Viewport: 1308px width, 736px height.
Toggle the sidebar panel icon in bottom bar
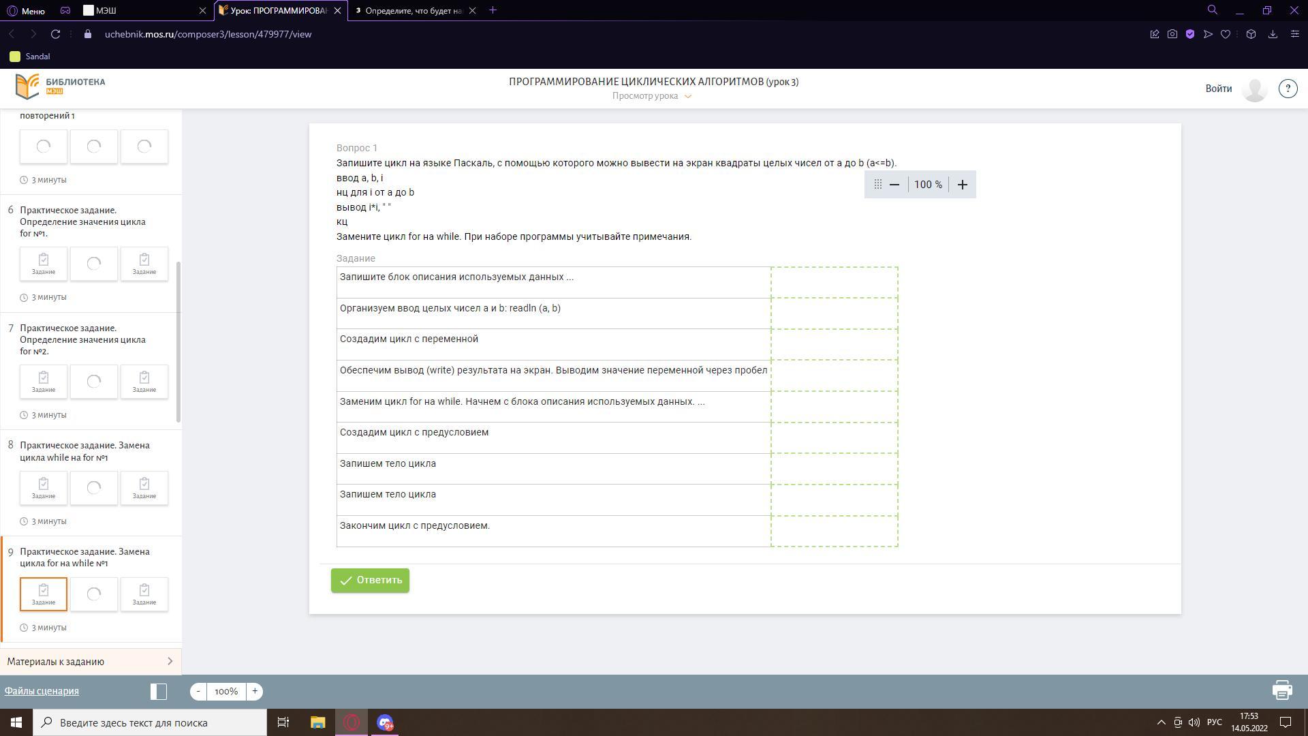click(x=158, y=691)
